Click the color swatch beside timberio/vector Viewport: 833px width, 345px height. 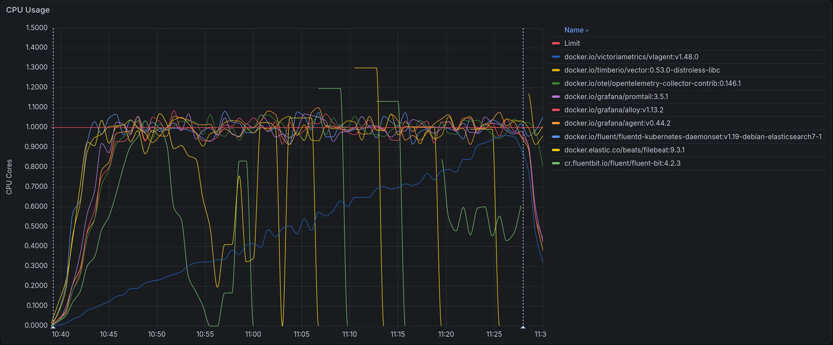[x=556, y=70]
